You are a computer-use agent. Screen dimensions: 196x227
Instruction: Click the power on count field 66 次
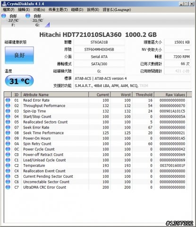[178, 64]
